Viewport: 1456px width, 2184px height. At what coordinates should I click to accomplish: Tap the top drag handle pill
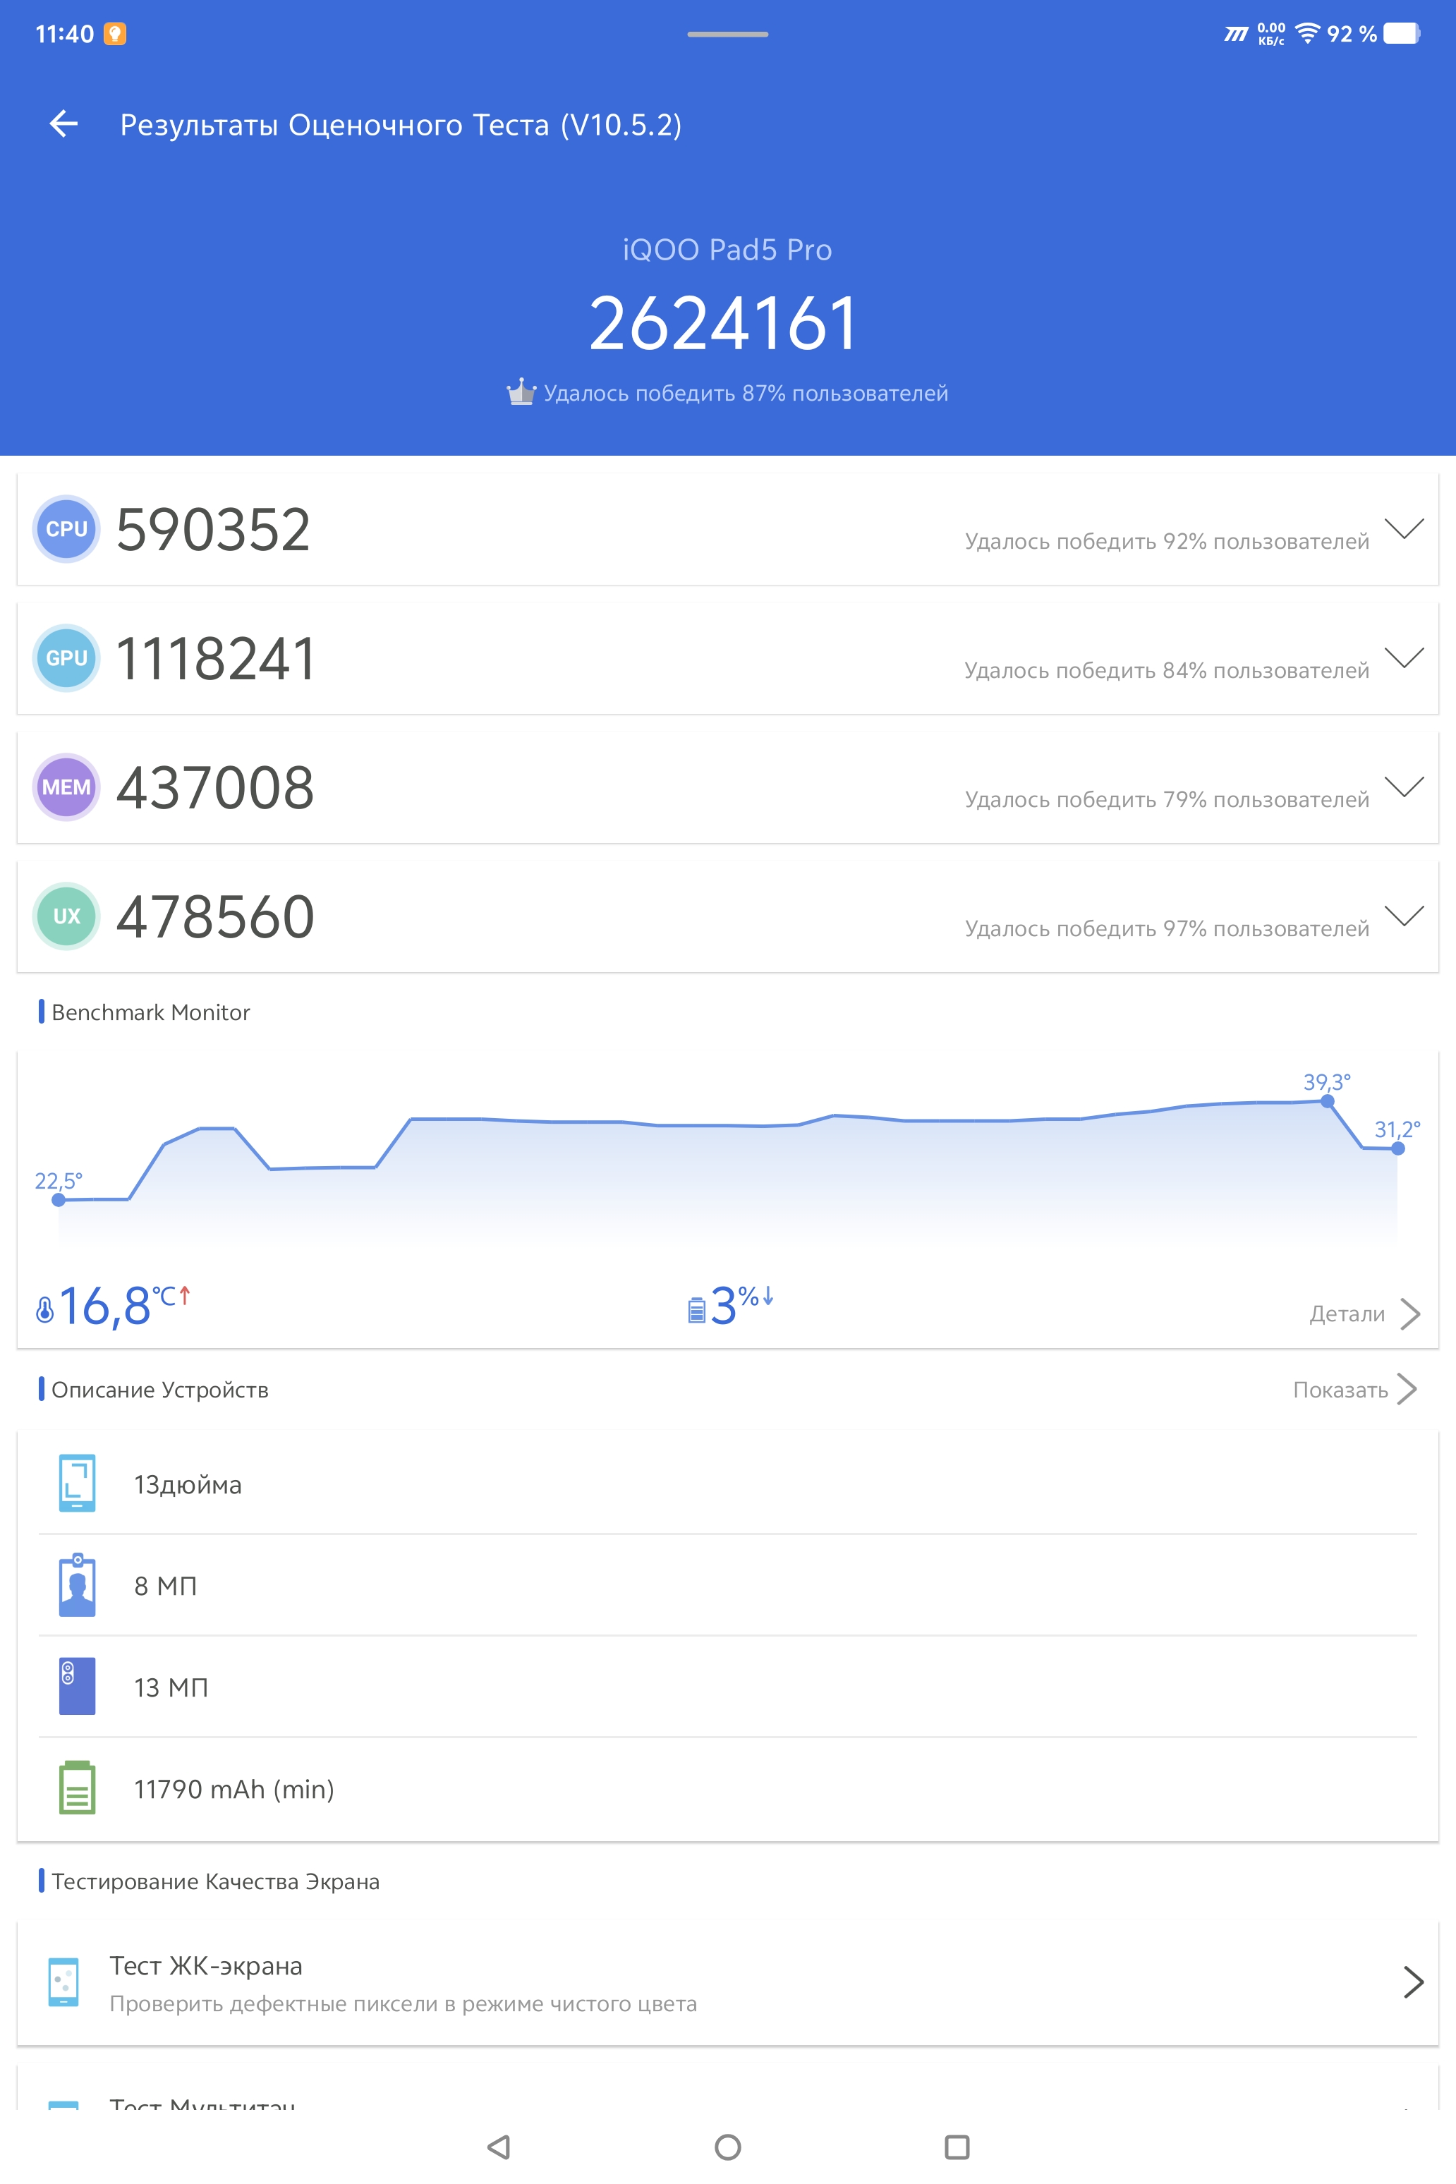click(x=728, y=35)
